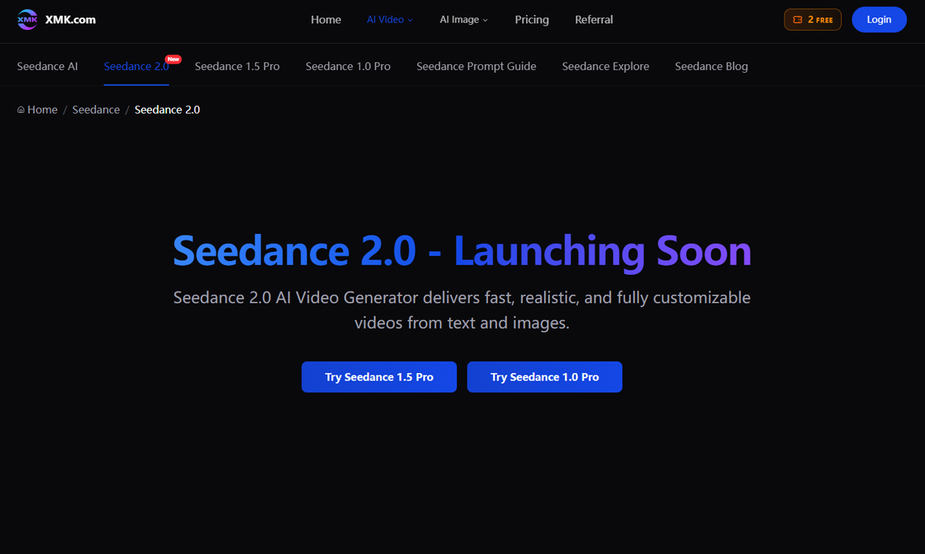Viewport: 925px width, 554px height.
Task: Expand the AI Image dropdown chevron
Action: [x=485, y=20]
